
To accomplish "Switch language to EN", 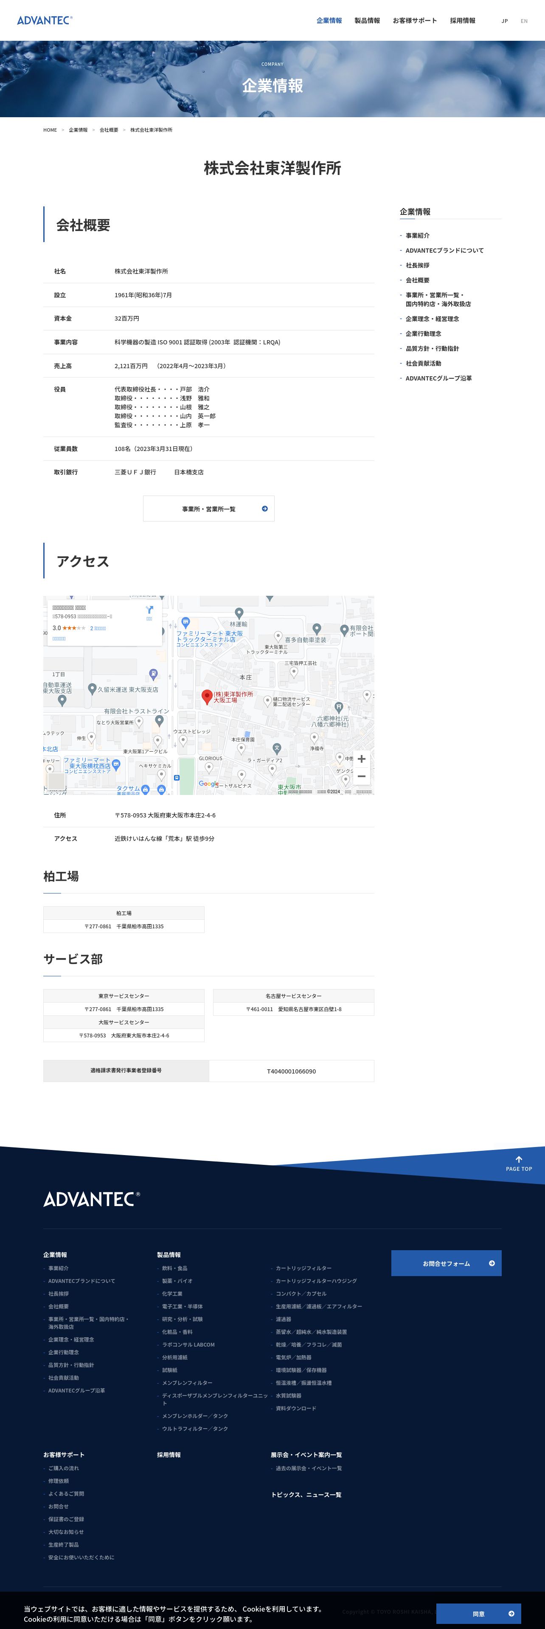I will point(524,21).
